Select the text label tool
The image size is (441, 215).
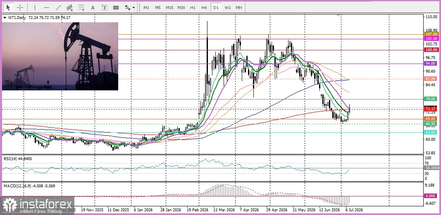[x=104, y=7]
